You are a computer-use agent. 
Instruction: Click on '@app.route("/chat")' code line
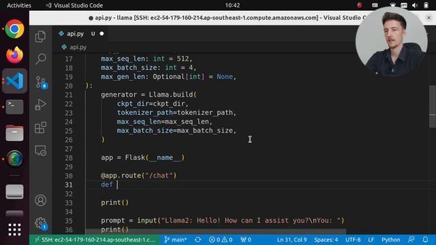coord(139,176)
